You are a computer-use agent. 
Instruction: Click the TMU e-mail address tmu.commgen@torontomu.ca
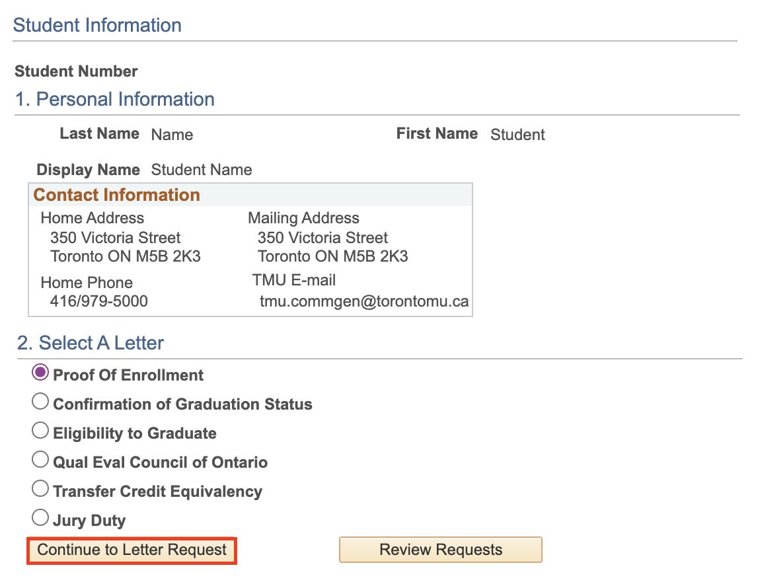coord(364,302)
